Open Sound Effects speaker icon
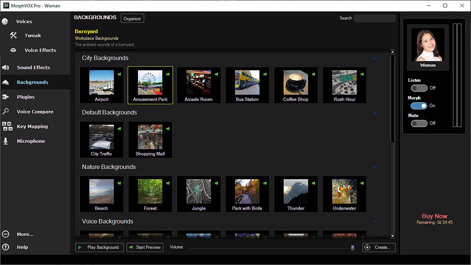The width and height of the screenshot is (471, 265). click(6, 67)
